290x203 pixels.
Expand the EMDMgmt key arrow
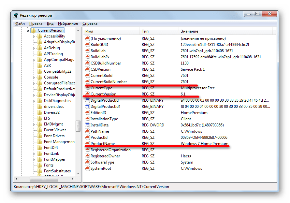click(x=34, y=124)
